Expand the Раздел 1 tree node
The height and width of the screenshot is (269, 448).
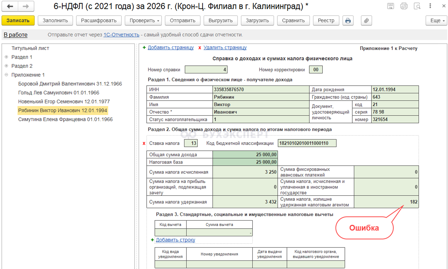point(6,57)
